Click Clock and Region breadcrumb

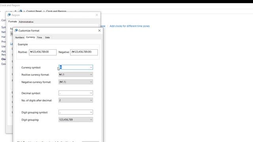[x=56, y=11]
